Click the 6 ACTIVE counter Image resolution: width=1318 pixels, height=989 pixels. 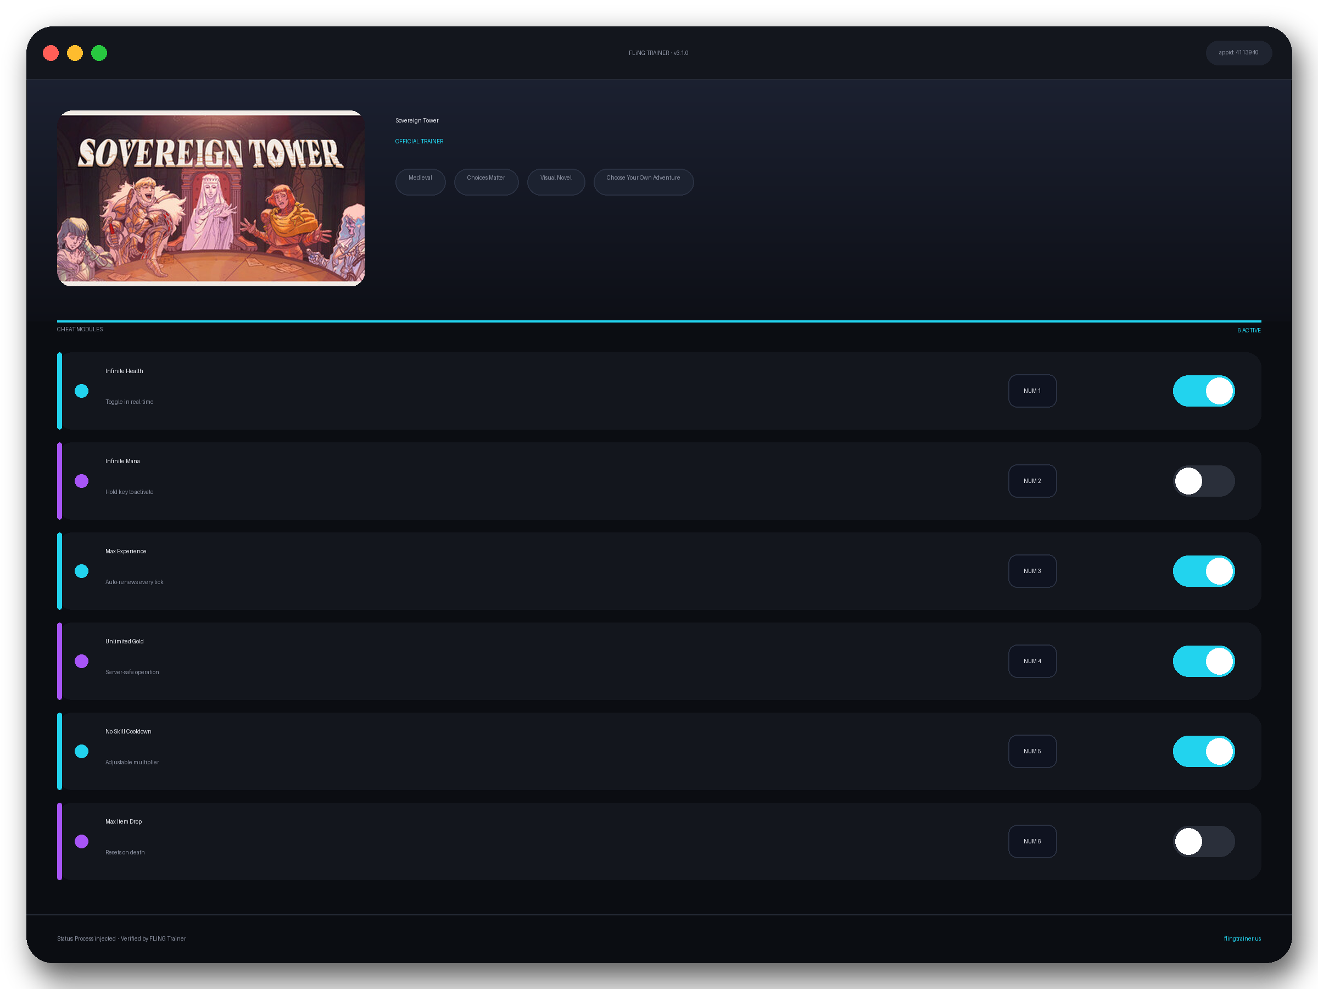point(1249,330)
